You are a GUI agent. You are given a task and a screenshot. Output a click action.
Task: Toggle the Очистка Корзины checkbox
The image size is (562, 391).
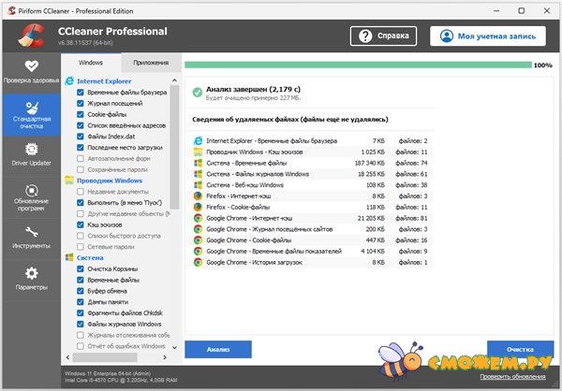coord(81,268)
